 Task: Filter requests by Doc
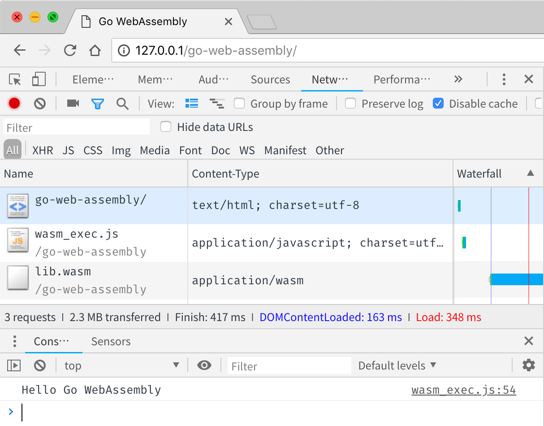220,150
